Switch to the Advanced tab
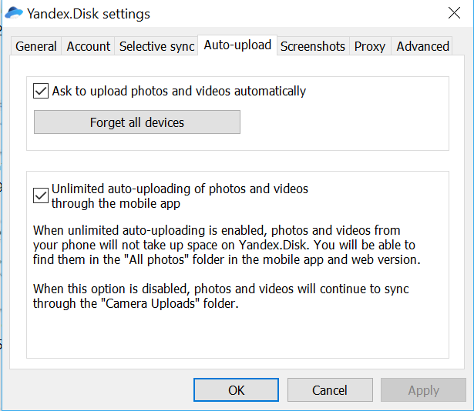Viewport: 474px width, 411px height. 422,46
